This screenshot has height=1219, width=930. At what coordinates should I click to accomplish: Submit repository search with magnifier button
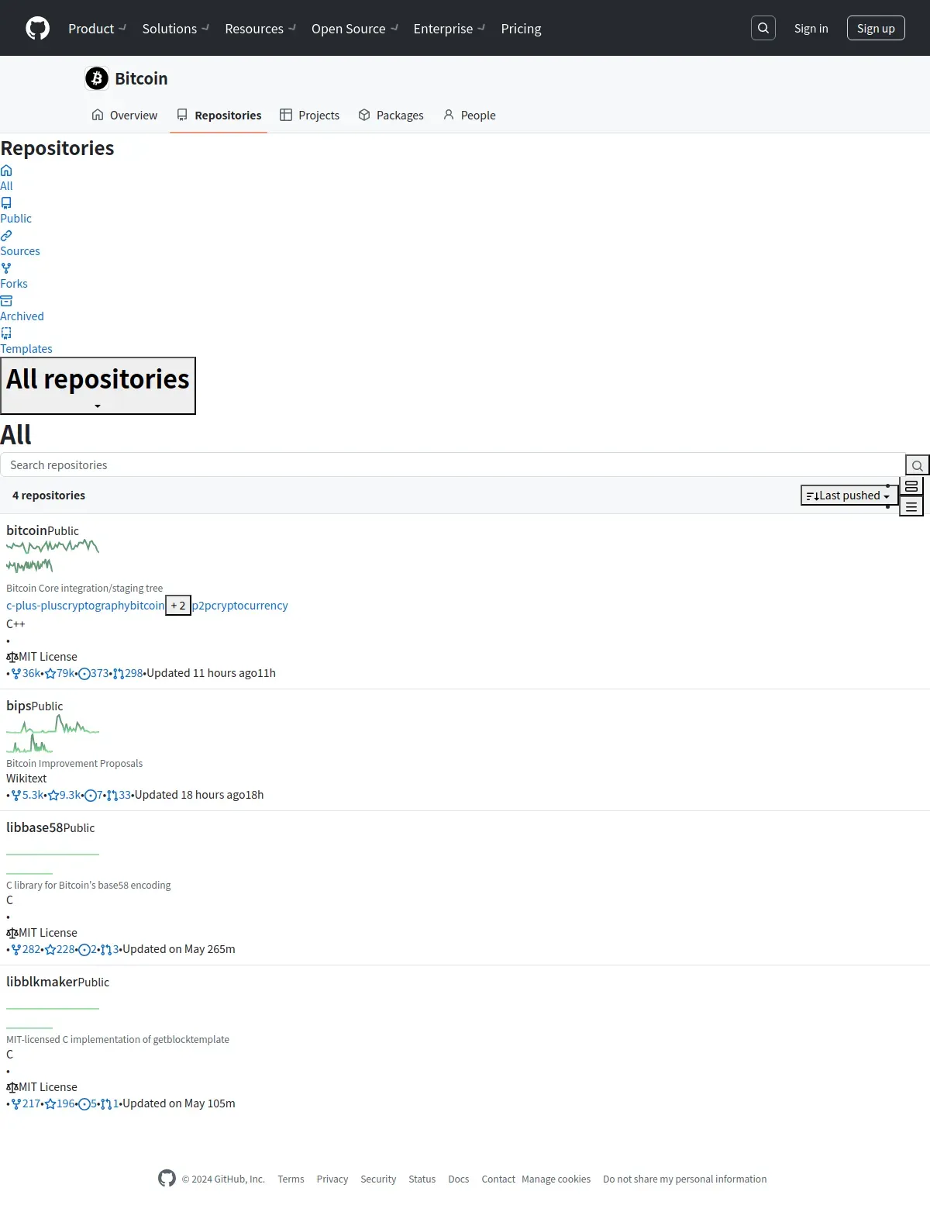click(918, 465)
